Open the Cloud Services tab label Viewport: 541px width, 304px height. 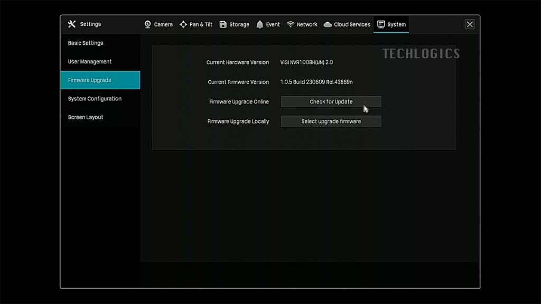pos(352,24)
